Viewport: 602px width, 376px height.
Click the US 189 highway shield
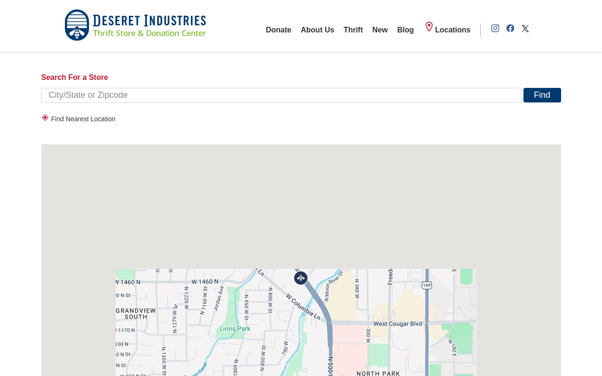[427, 285]
